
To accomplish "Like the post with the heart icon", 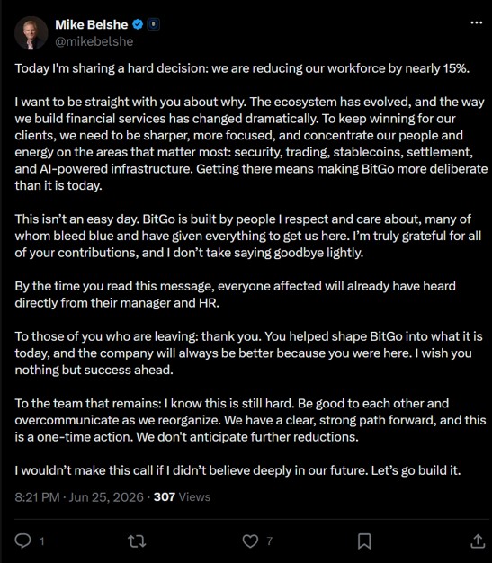I will point(250,541).
